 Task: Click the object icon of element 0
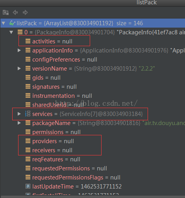coord(20,32)
